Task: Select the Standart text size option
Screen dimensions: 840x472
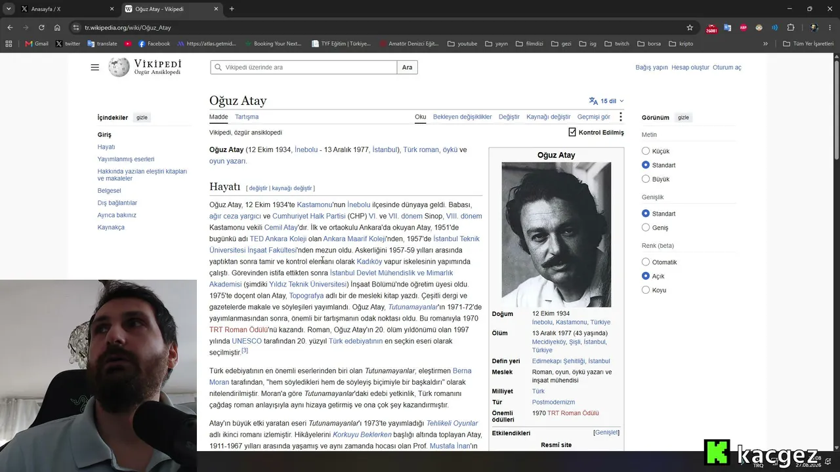Action: click(x=646, y=165)
